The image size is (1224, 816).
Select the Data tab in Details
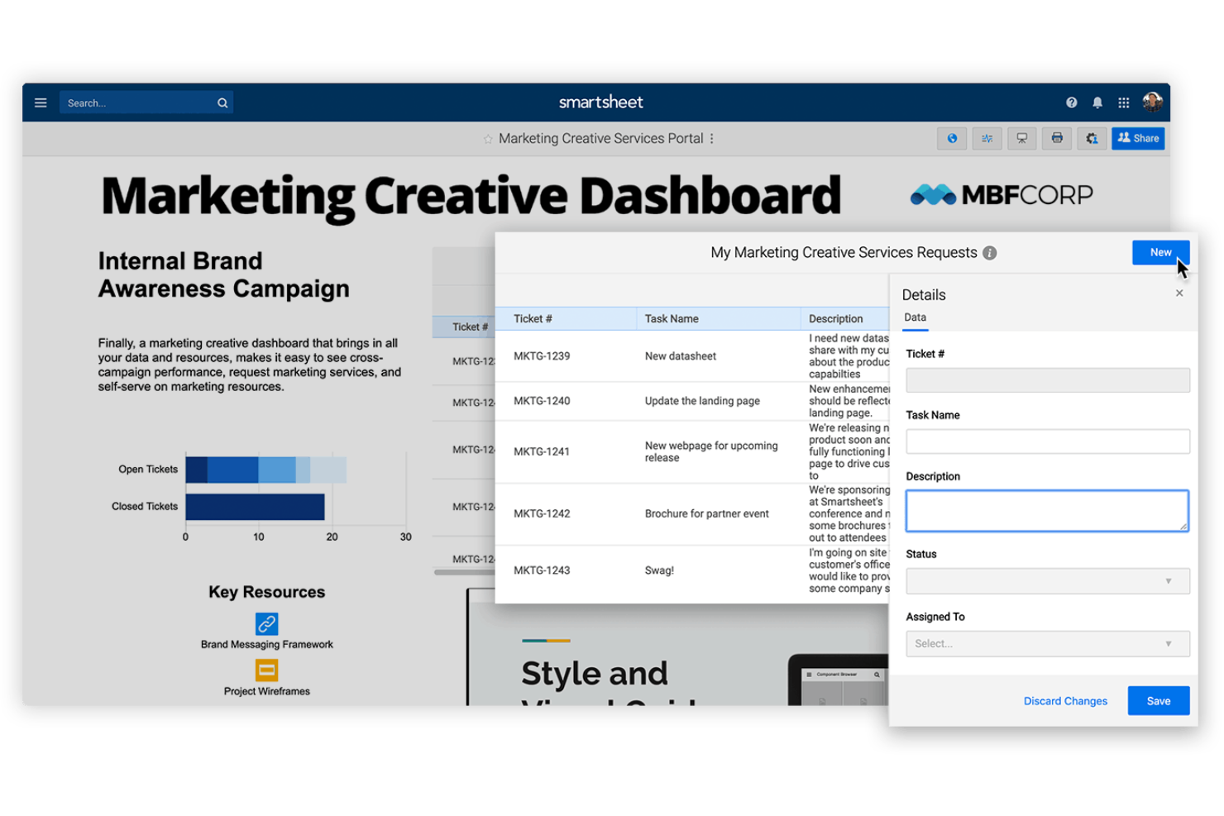[915, 317]
